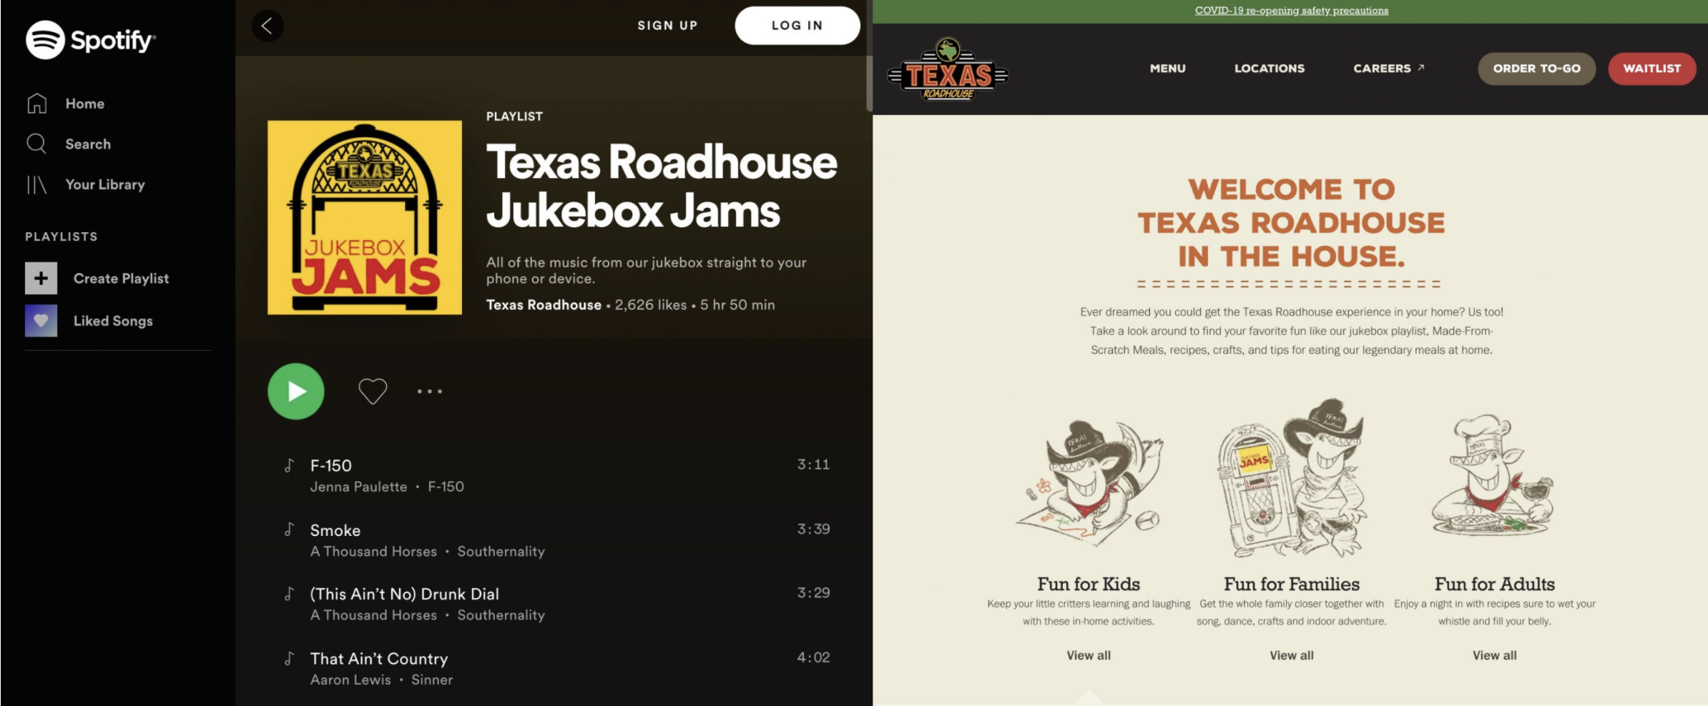Open CAREERS external link
Screen dimensions: 1708x706
[1389, 69]
